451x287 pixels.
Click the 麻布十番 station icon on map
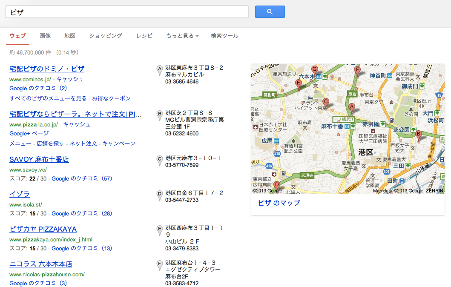point(347,126)
